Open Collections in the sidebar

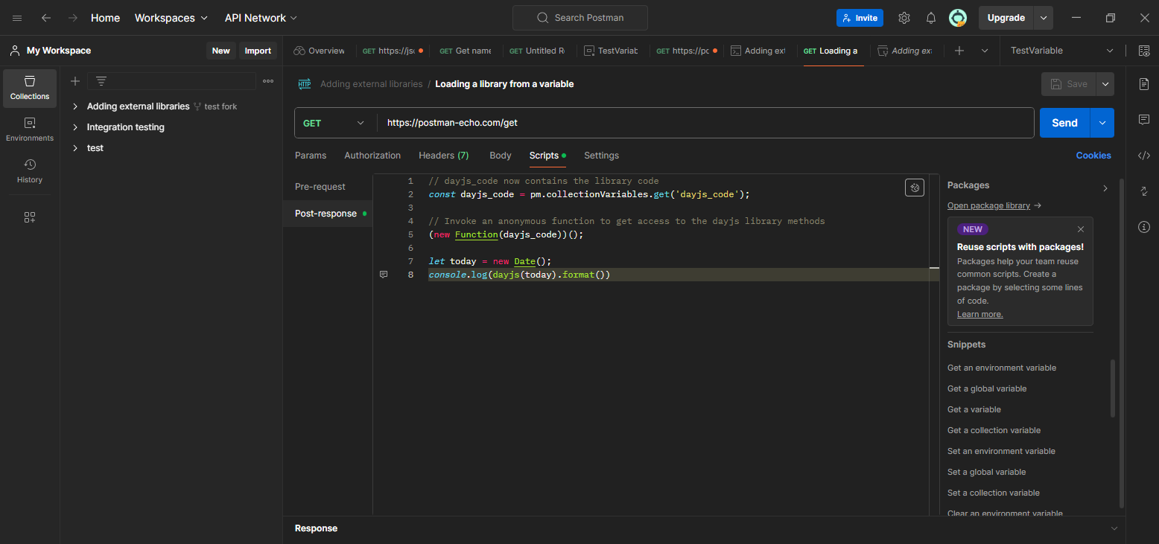point(30,89)
